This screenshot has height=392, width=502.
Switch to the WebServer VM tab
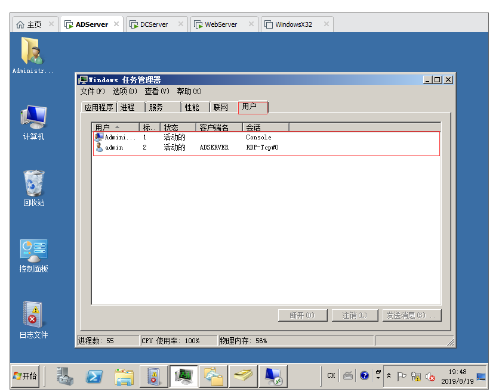point(221,24)
